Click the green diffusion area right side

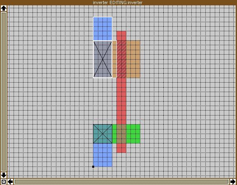pyautogui.click(x=133, y=134)
